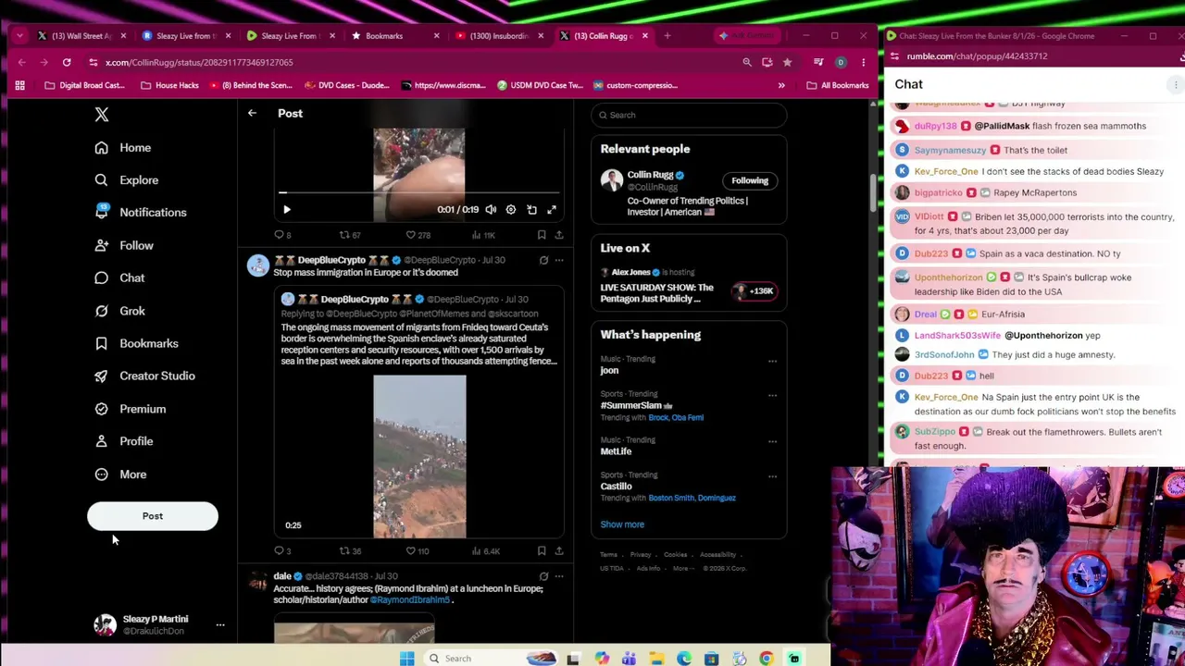Click Show more under What's happening
Viewport: 1185px width, 666px height.
click(622, 524)
